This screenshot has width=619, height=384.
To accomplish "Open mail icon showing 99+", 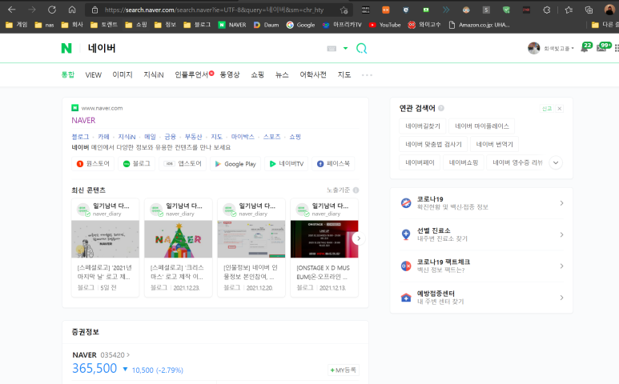I will tap(604, 47).
